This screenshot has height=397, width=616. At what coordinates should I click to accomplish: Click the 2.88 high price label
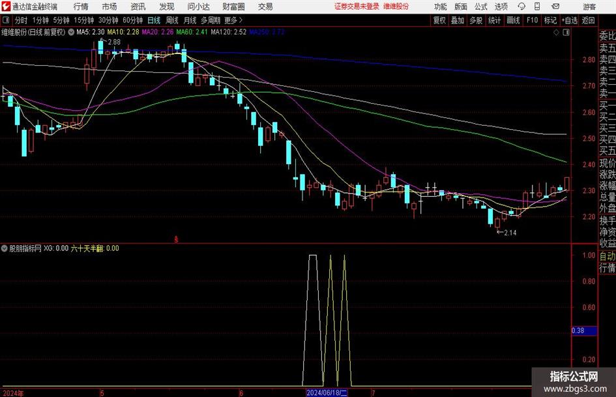coord(114,42)
